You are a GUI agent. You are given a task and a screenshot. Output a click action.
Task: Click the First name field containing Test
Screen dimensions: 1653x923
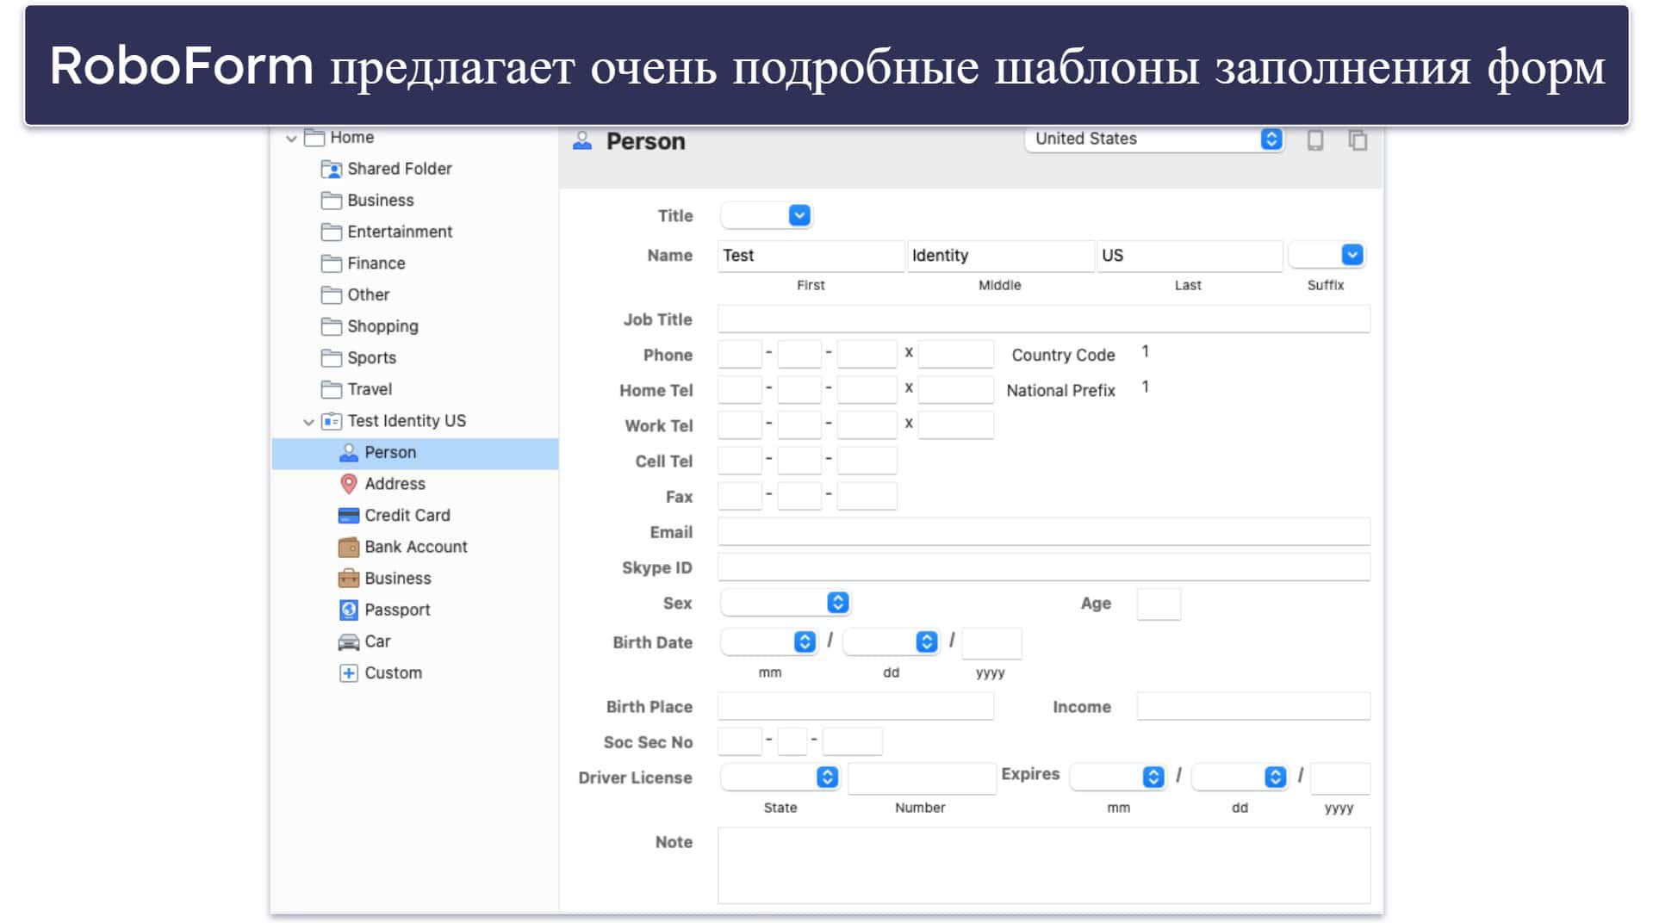click(811, 256)
